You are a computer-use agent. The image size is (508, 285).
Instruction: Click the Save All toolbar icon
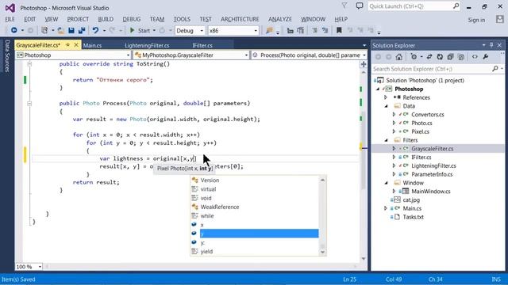[82, 30]
